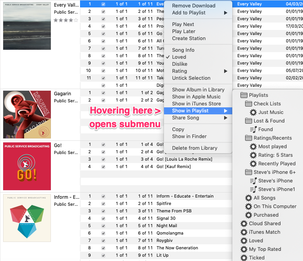Image resolution: width=303 pixels, height=261 pixels.
Task: Untick checkbox for Go! [Kauf Remix]
Action: pos(103,167)
